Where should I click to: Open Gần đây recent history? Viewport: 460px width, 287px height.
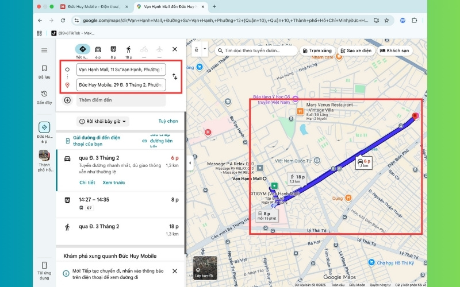coord(44,97)
